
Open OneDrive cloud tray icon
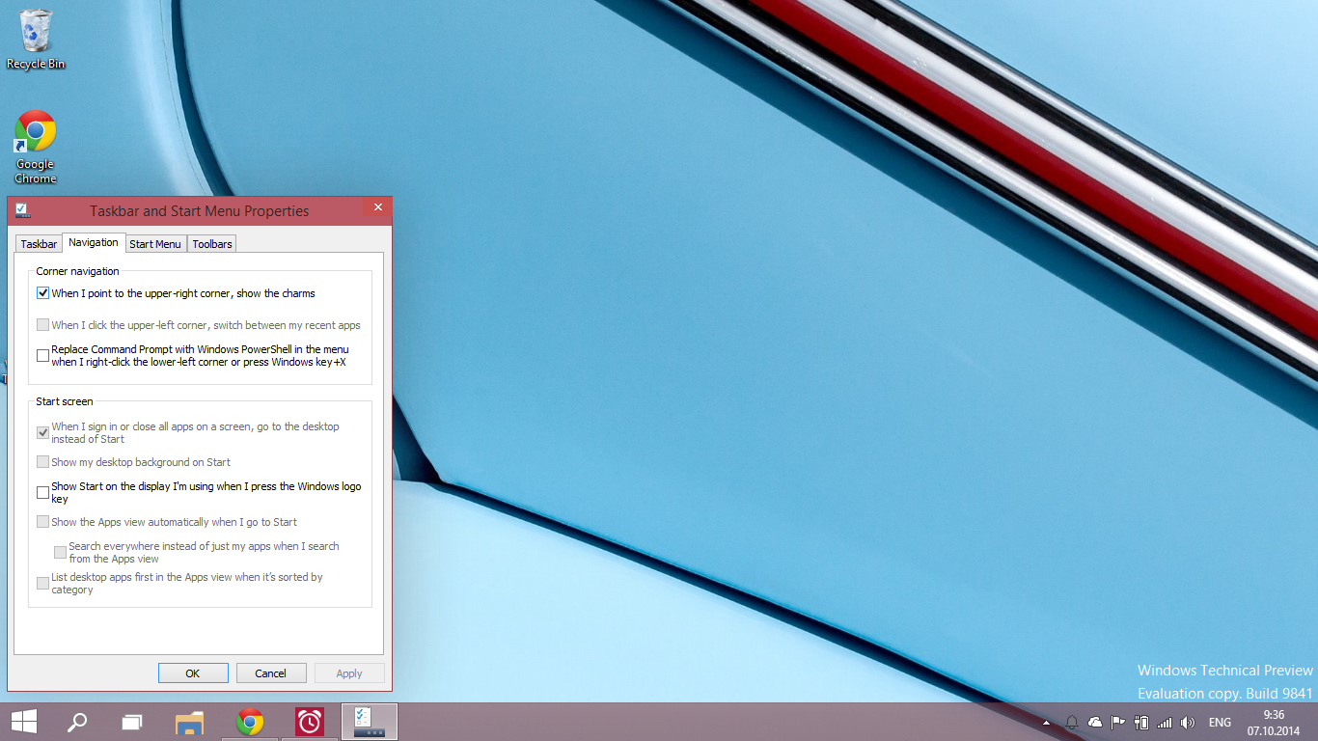click(1095, 722)
